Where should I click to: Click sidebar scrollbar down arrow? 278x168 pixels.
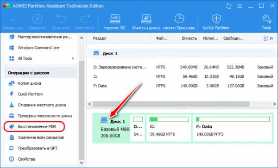tap(82, 163)
